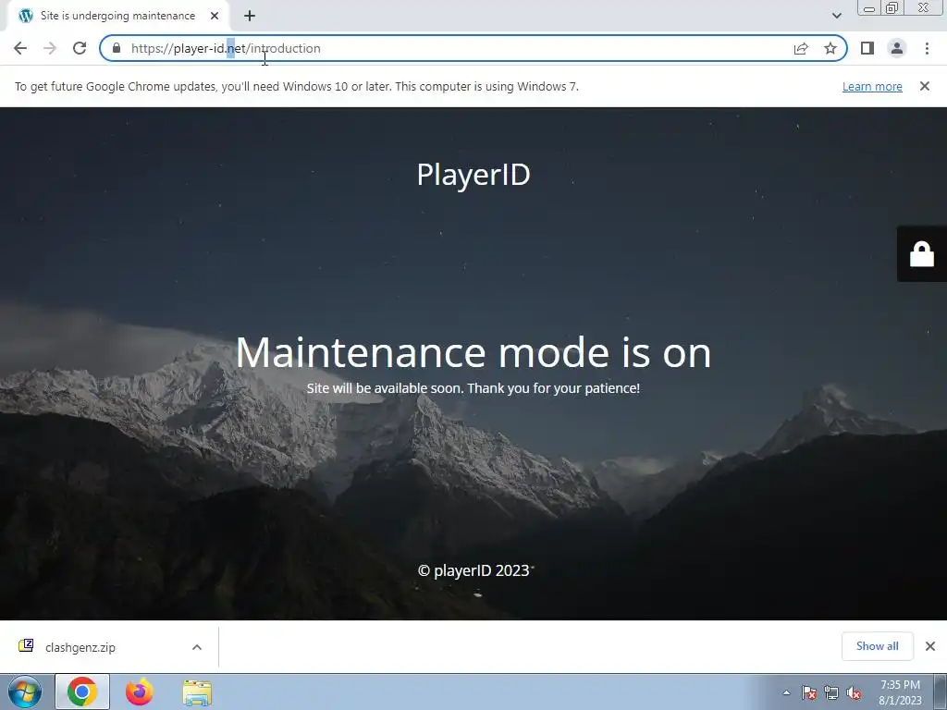Click the white lock login icon on the page

point(922,253)
